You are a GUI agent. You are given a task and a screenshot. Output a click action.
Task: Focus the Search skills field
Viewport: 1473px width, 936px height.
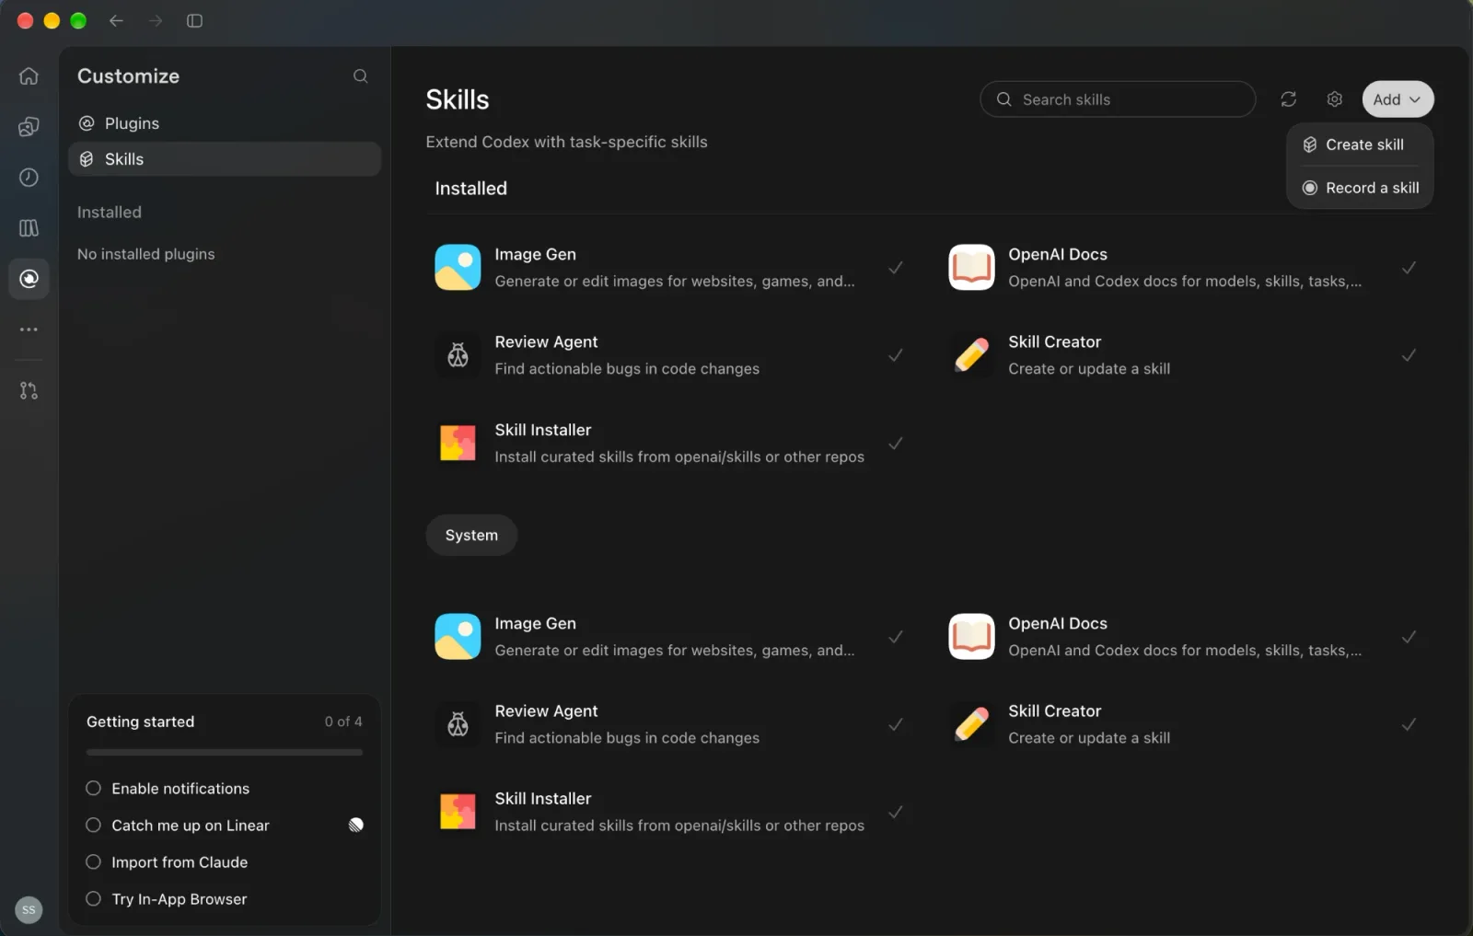coord(1118,99)
